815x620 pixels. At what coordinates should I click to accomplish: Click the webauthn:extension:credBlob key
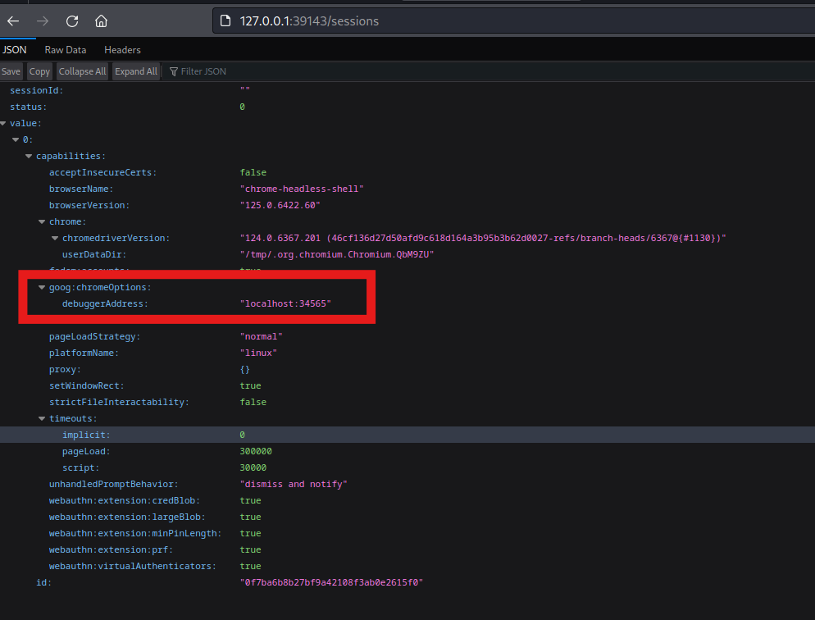coord(125,501)
